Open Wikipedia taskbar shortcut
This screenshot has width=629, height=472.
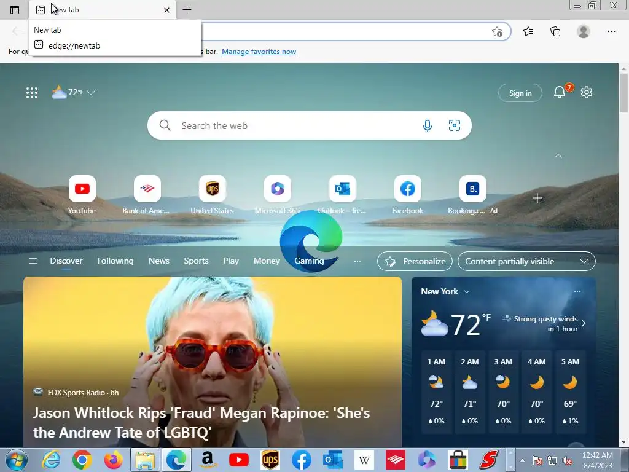364,460
